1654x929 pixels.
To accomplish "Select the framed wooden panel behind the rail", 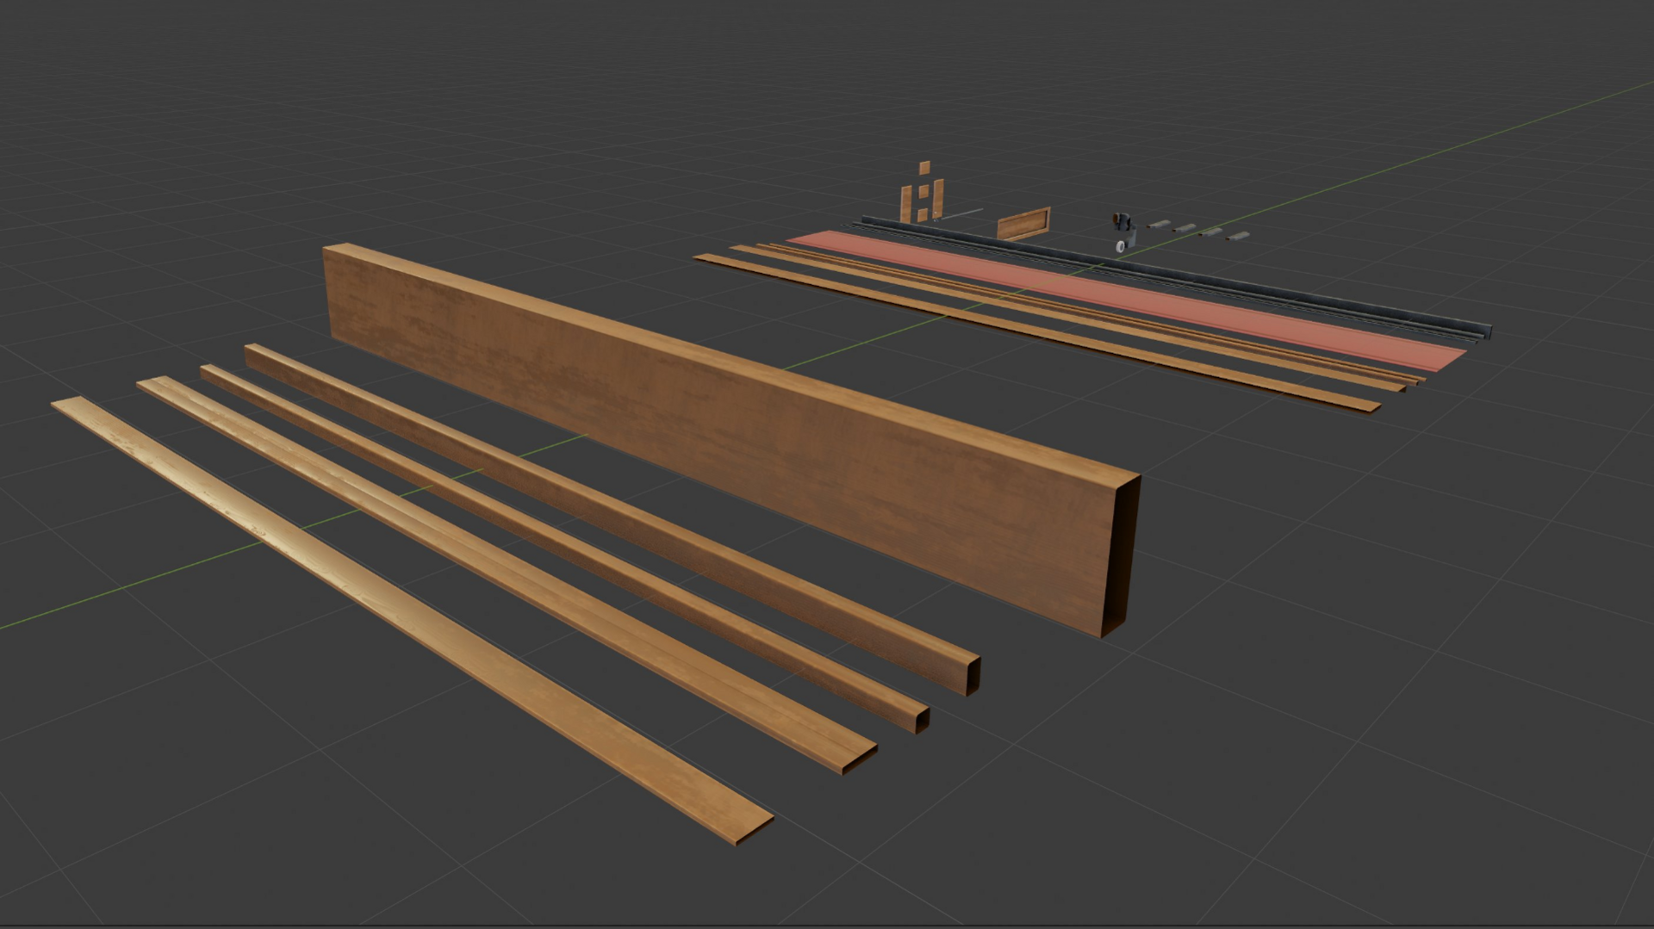I will pos(1023,224).
